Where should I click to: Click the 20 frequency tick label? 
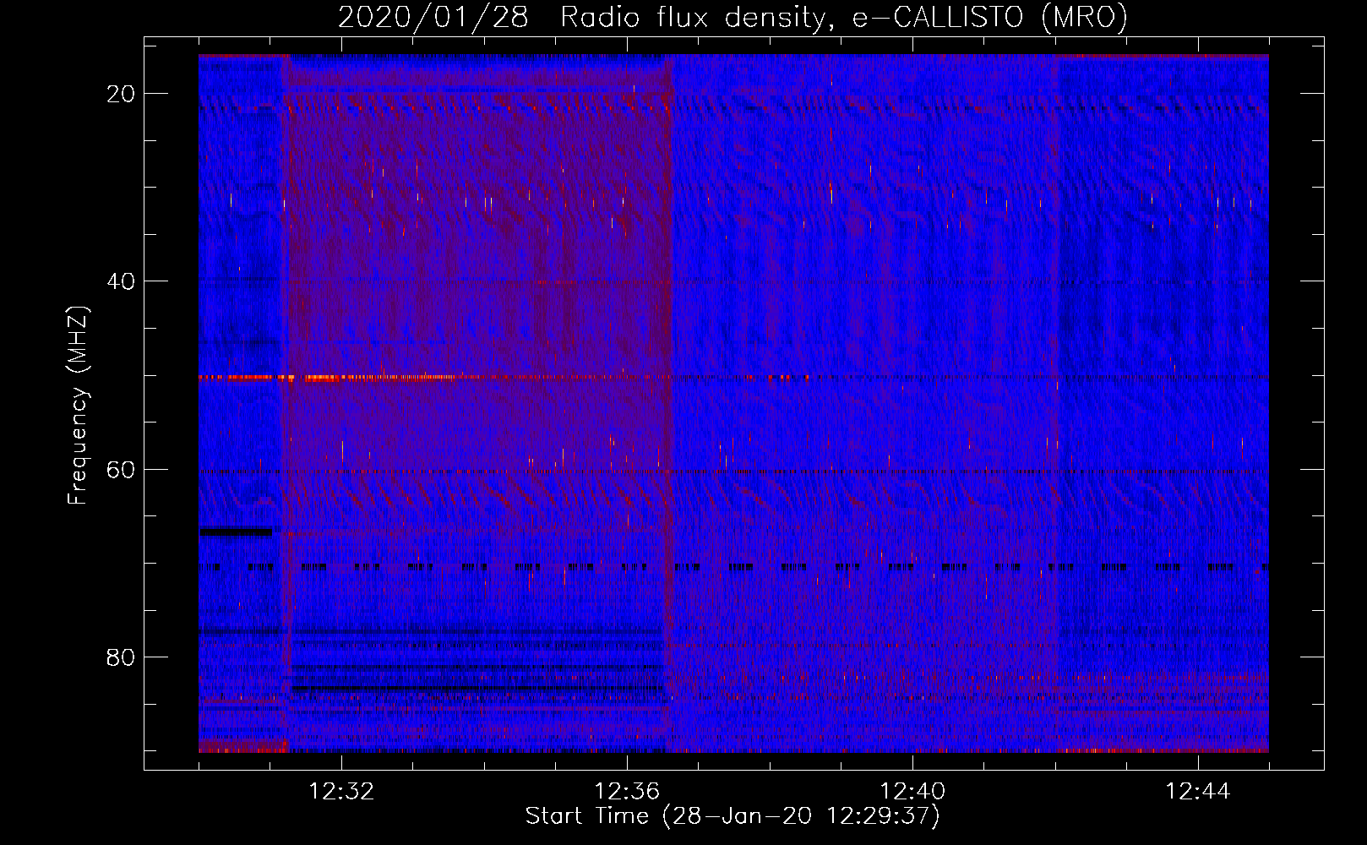pos(121,94)
